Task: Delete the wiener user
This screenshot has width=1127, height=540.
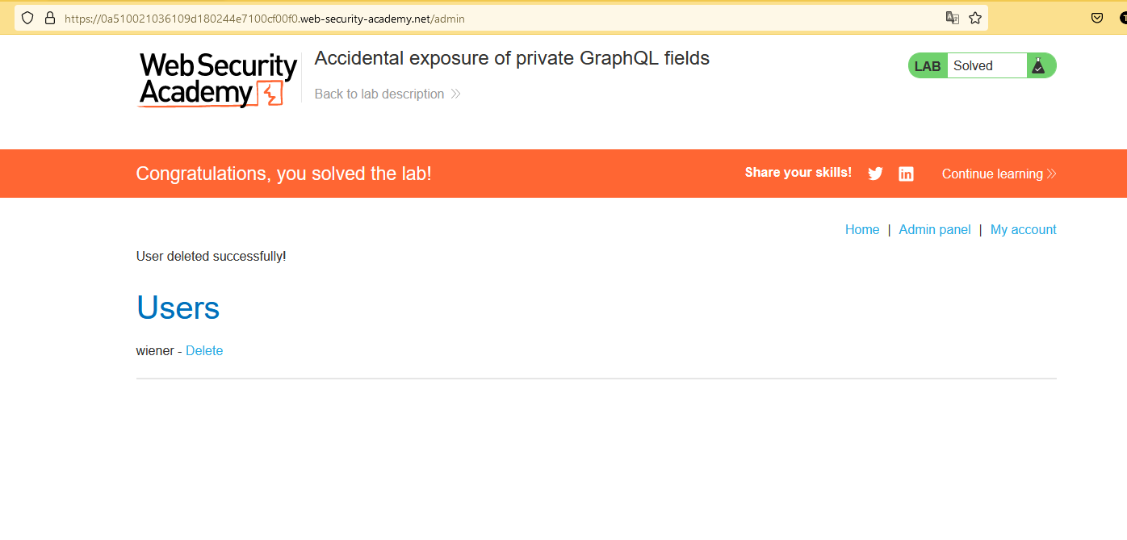Action: point(204,351)
